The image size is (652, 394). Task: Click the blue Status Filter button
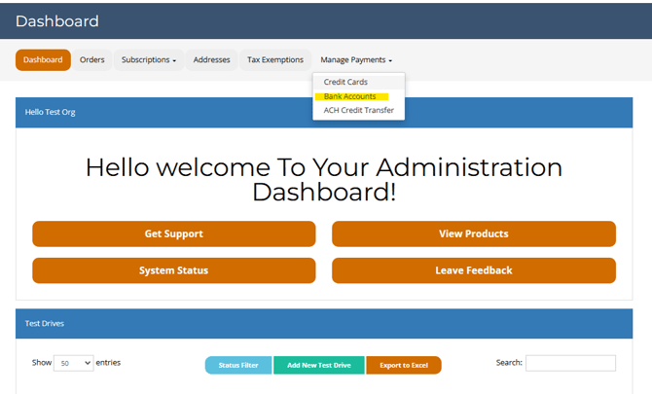pos(238,365)
